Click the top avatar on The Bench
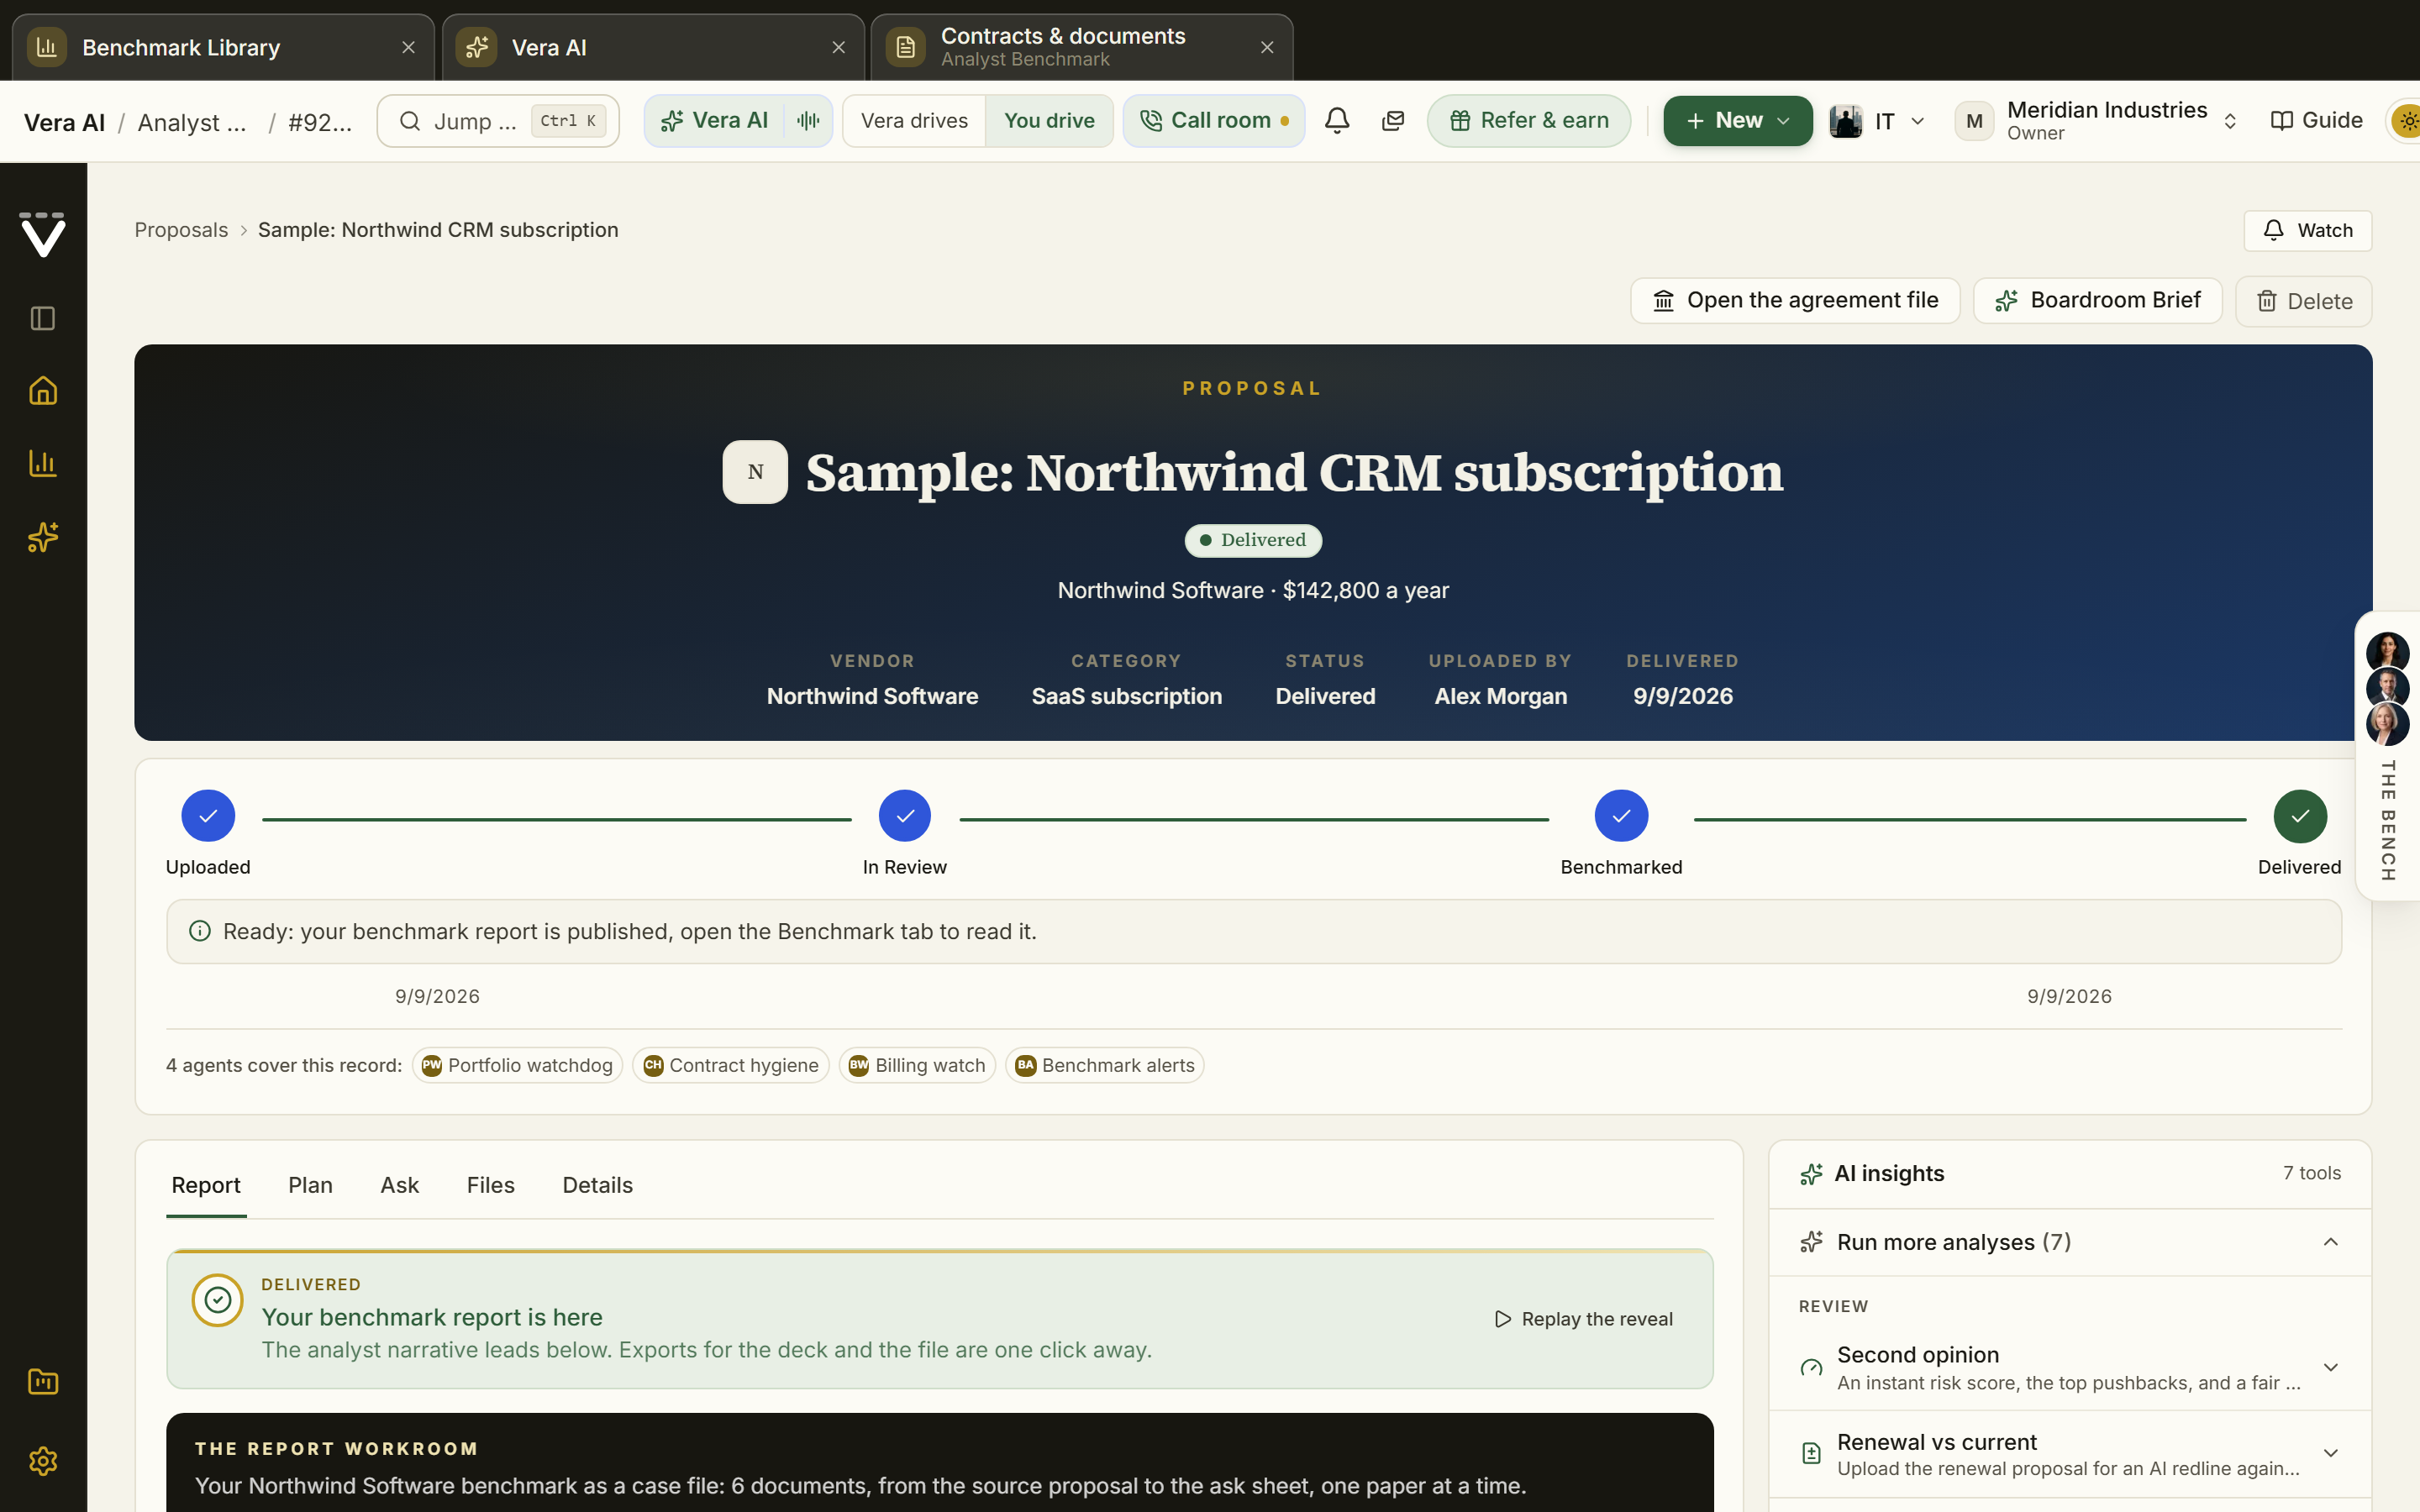Screen dimensions: 2420x1512 [2387, 652]
